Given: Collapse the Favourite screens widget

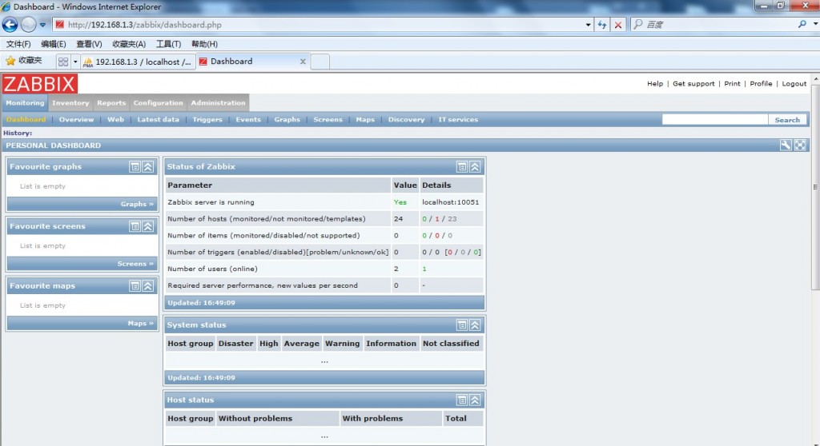Looking at the screenshot, I should click(148, 226).
